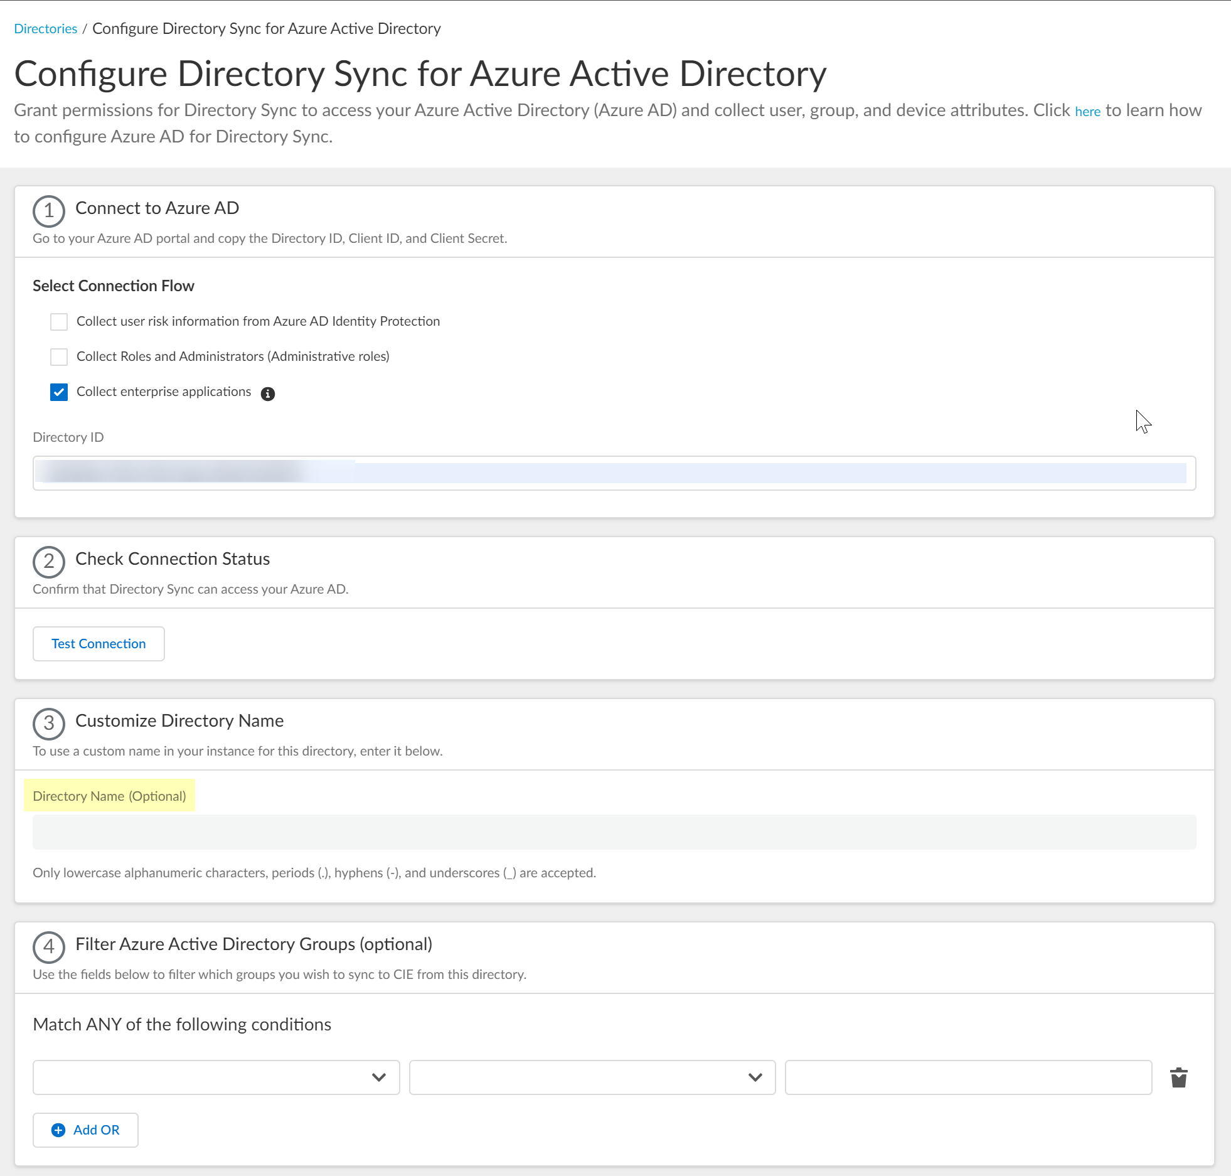Delete the filter condition with trash icon

coord(1178,1077)
